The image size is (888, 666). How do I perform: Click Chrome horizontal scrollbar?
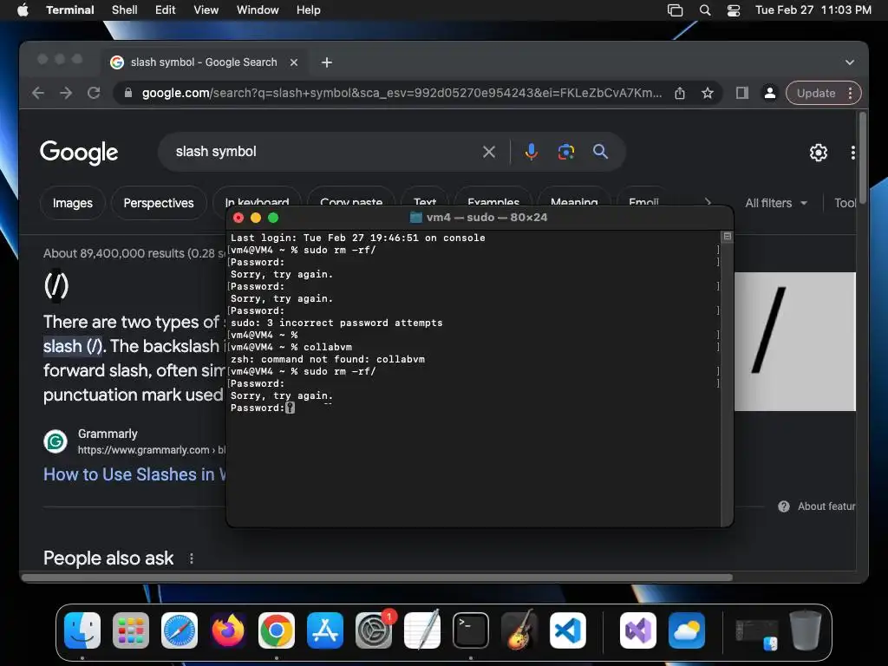(377, 578)
